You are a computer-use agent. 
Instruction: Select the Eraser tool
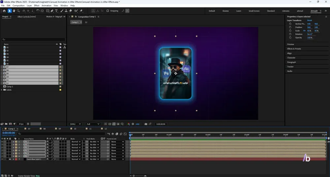pyautogui.click(x=71, y=11)
